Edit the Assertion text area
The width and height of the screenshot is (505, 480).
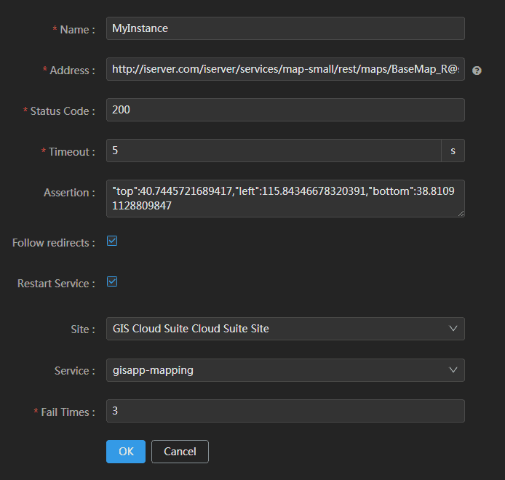(x=285, y=199)
